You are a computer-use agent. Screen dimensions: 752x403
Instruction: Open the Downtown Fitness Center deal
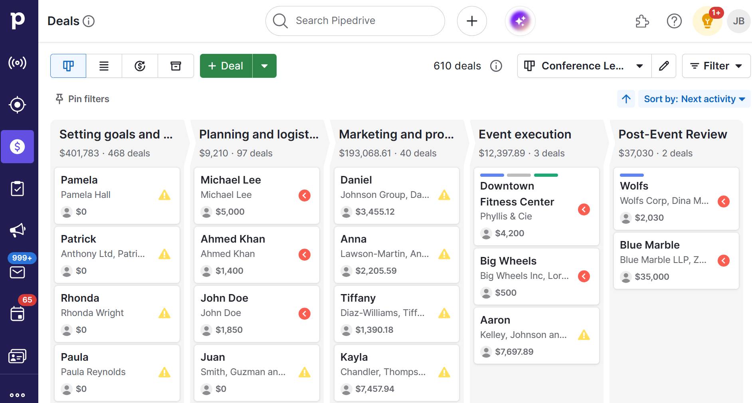[x=536, y=206]
